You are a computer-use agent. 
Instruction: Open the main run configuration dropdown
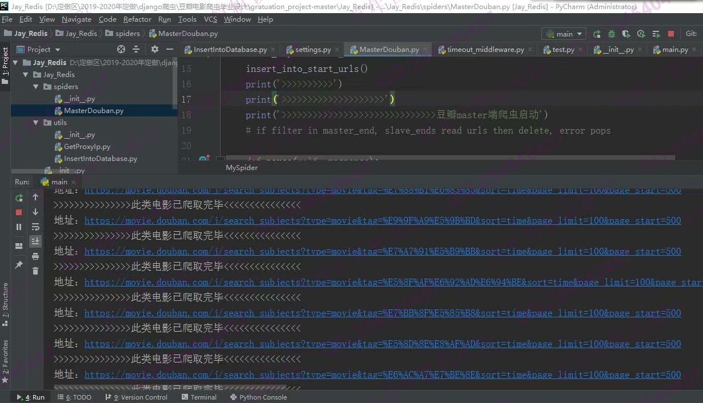pos(564,34)
